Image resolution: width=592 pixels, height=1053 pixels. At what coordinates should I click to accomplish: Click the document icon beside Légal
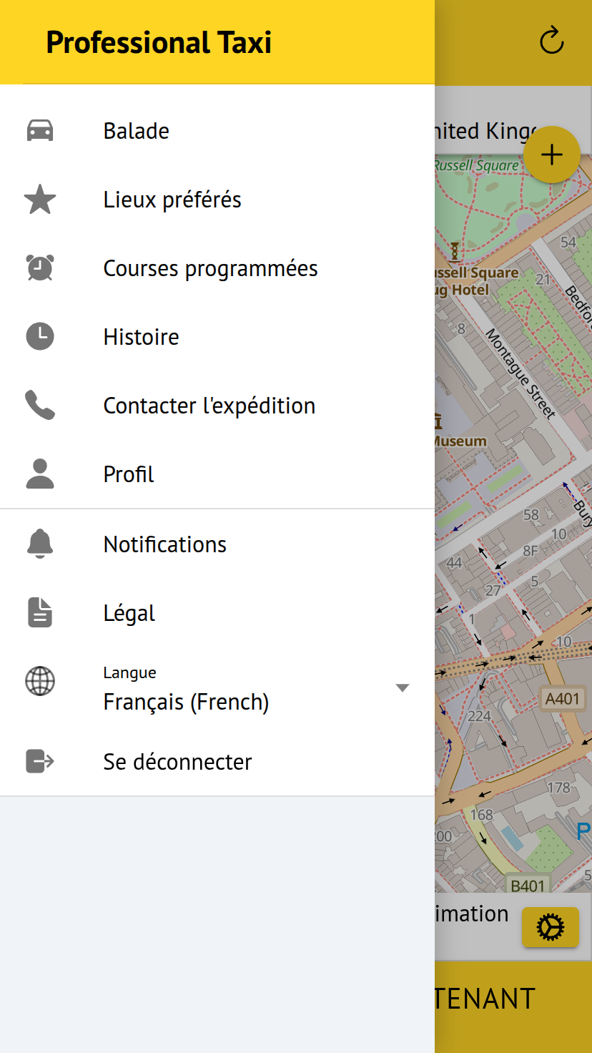click(x=40, y=613)
